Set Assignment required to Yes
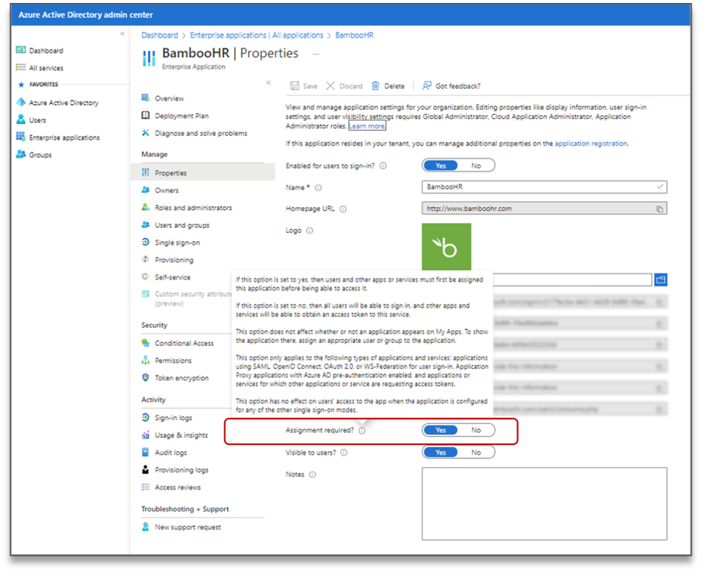 [441, 430]
